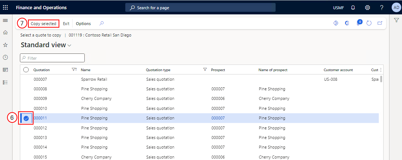Image resolution: width=402 pixels, height=160 pixels.
Task: Open the Power Apps diamond icon
Action: click(336, 23)
